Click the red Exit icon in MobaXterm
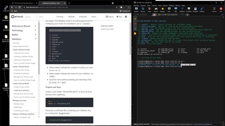This screenshot has height=126, width=225. coord(221,9)
